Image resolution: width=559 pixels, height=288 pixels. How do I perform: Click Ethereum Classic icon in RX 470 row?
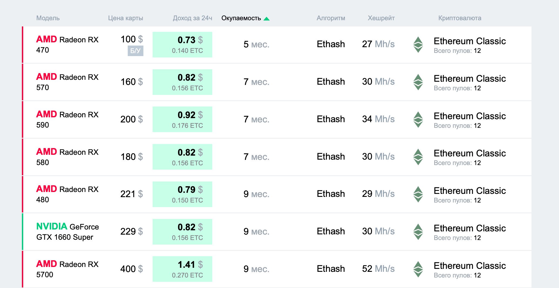click(x=418, y=44)
